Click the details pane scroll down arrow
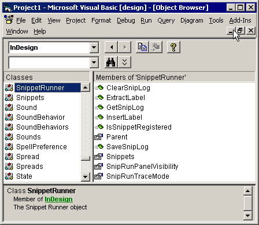The image size is (259, 225). click(x=247, y=215)
